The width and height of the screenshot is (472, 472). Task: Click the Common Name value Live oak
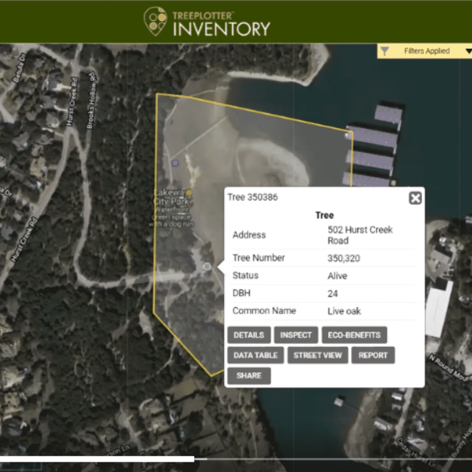(x=344, y=311)
